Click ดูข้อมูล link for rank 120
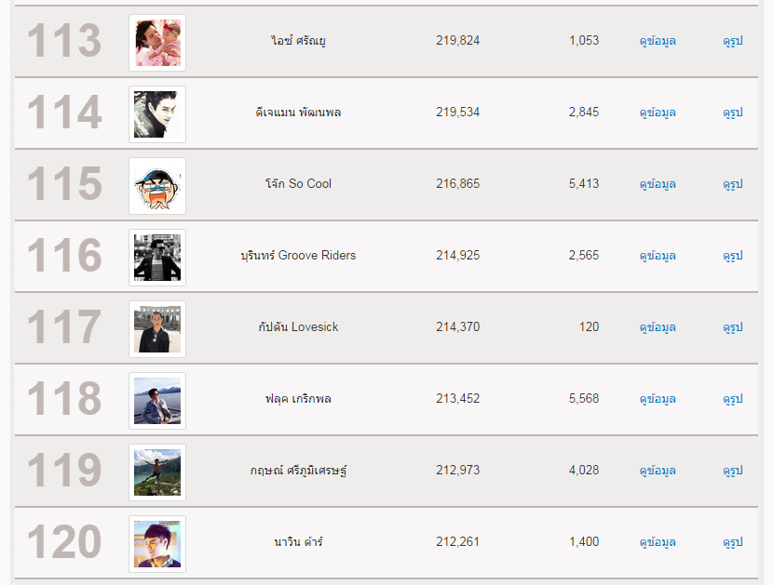Screen dimensions: 774x585 coord(658,542)
